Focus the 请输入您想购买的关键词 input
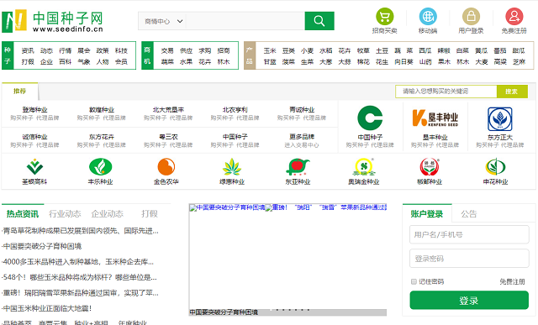538x325 pixels. (446, 92)
